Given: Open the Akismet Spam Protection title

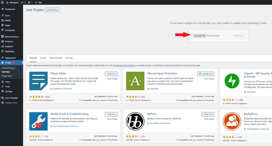Looking at the screenshot, I should pyautogui.click(x=162, y=74).
